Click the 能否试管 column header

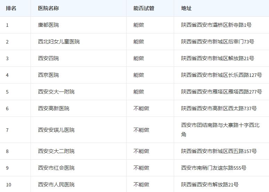click(x=144, y=8)
